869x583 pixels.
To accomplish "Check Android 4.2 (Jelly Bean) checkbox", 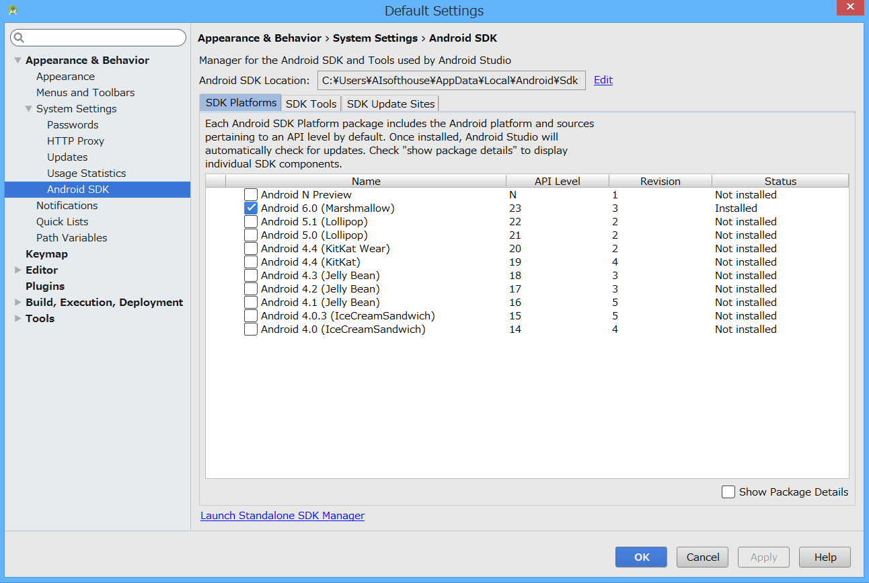I will [251, 289].
